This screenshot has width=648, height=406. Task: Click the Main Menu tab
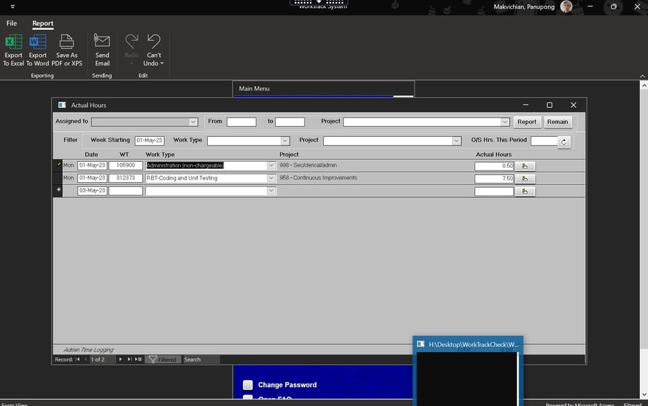click(254, 89)
